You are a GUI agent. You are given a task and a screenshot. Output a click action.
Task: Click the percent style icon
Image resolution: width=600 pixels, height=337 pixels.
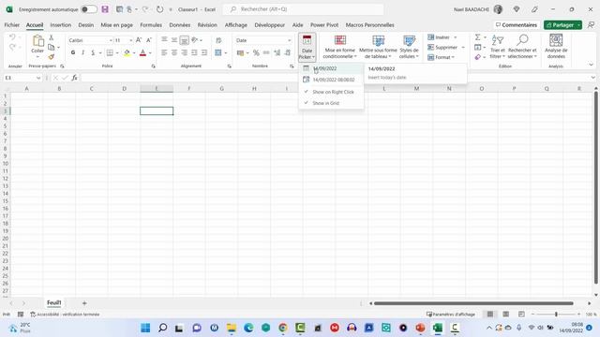pyautogui.click(x=256, y=52)
